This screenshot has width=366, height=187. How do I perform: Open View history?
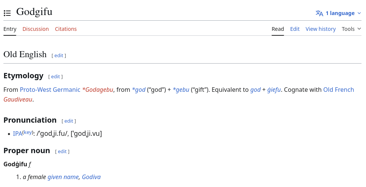point(320,29)
